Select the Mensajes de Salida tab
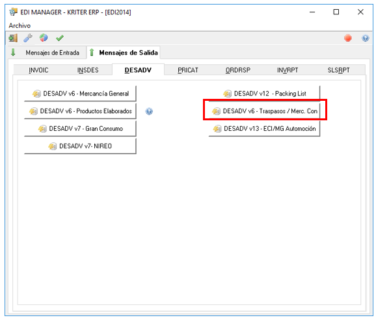 point(124,53)
